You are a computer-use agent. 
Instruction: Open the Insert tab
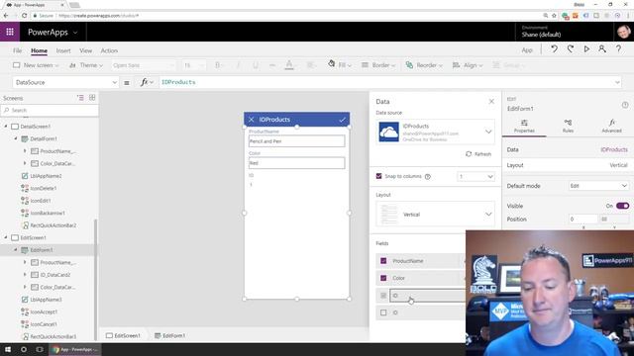pyautogui.click(x=63, y=50)
